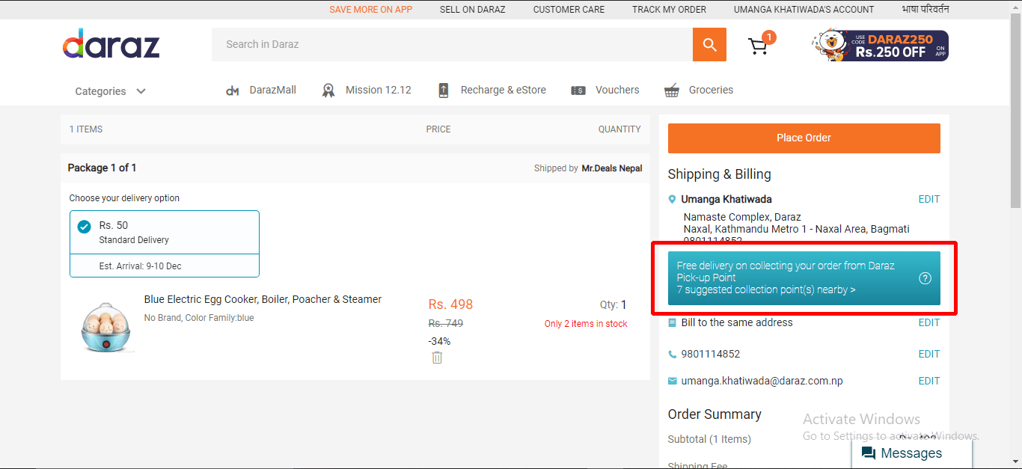This screenshot has height=469, width=1022.
Task: Open Vouchers using its icon
Action: pos(578,90)
